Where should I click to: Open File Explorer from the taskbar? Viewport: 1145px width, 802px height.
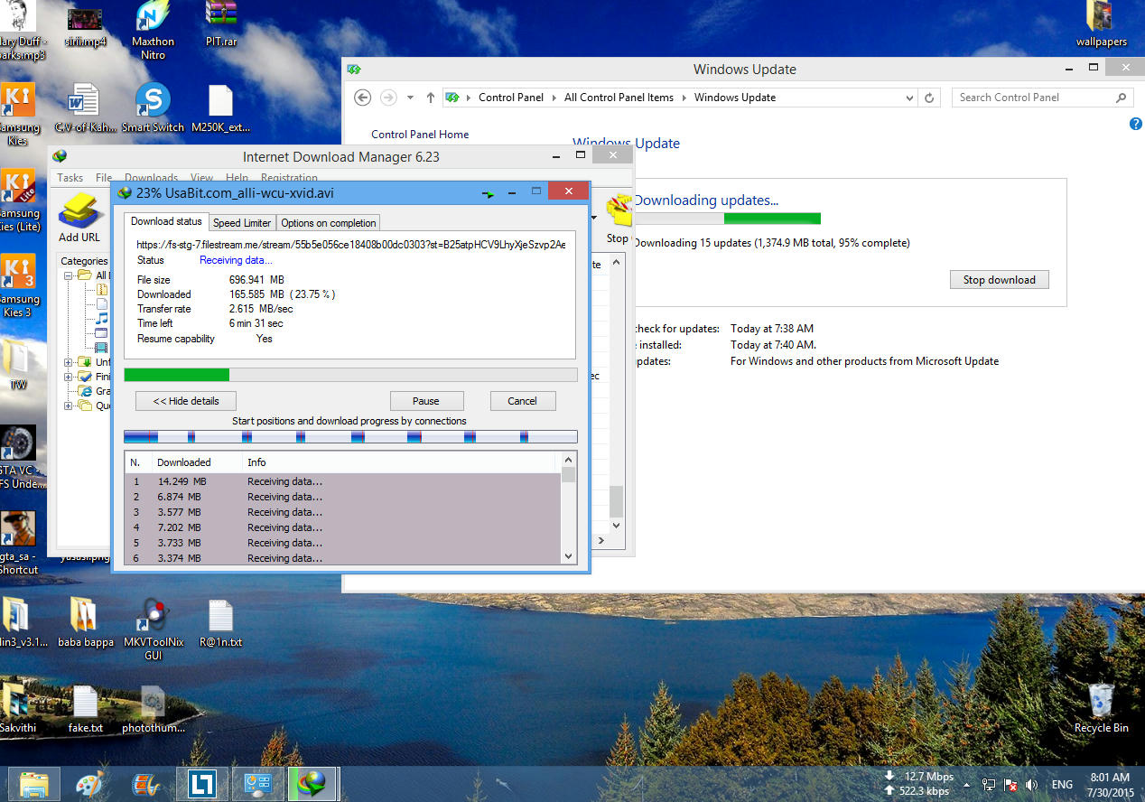coord(34,784)
